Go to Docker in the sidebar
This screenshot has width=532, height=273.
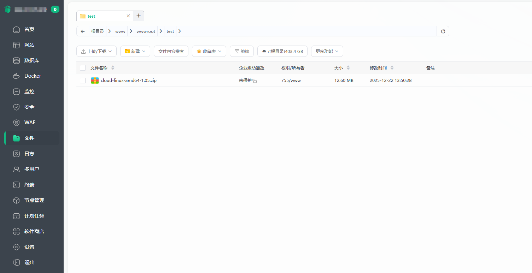pyautogui.click(x=32, y=76)
